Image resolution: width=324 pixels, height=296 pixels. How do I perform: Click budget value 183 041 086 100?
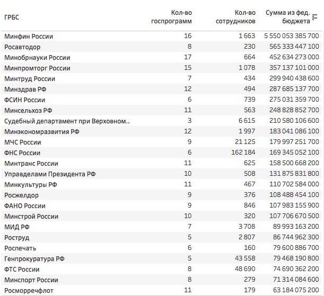(294, 131)
